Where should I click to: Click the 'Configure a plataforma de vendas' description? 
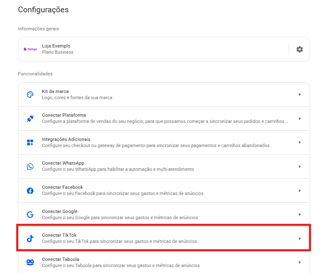click(x=165, y=121)
